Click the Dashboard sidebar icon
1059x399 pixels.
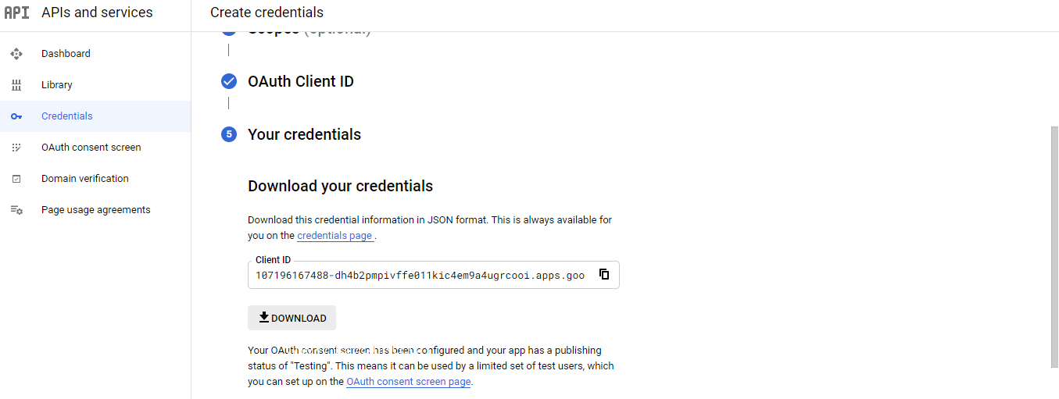pyautogui.click(x=16, y=54)
